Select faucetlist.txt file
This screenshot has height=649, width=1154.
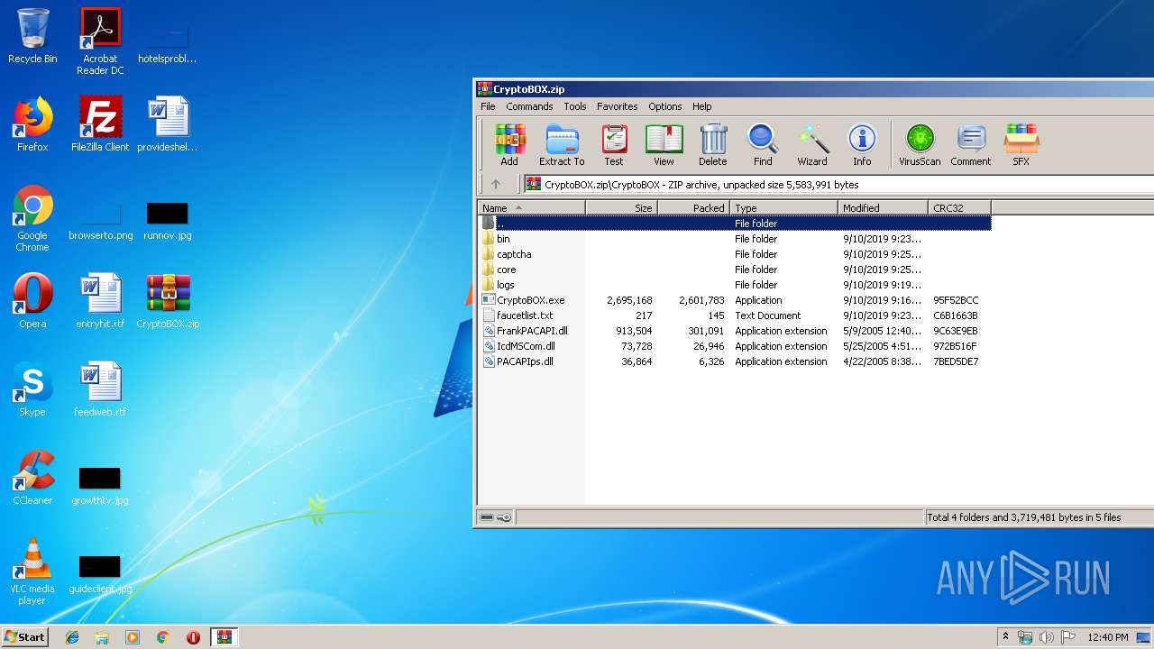click(735, 315)
